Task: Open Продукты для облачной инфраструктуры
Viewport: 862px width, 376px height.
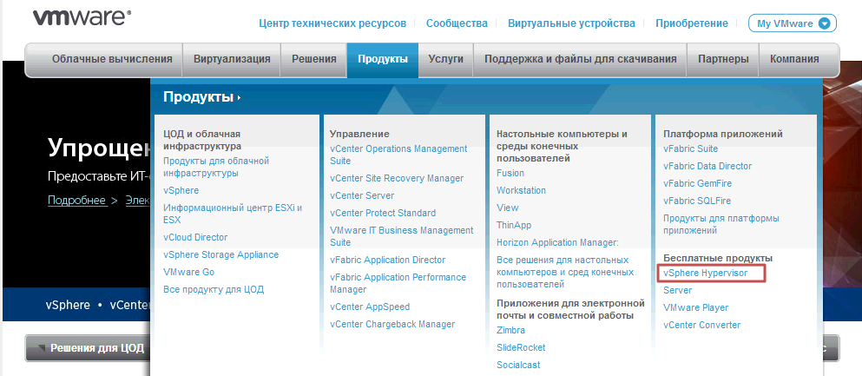Action: pos(216,167)
